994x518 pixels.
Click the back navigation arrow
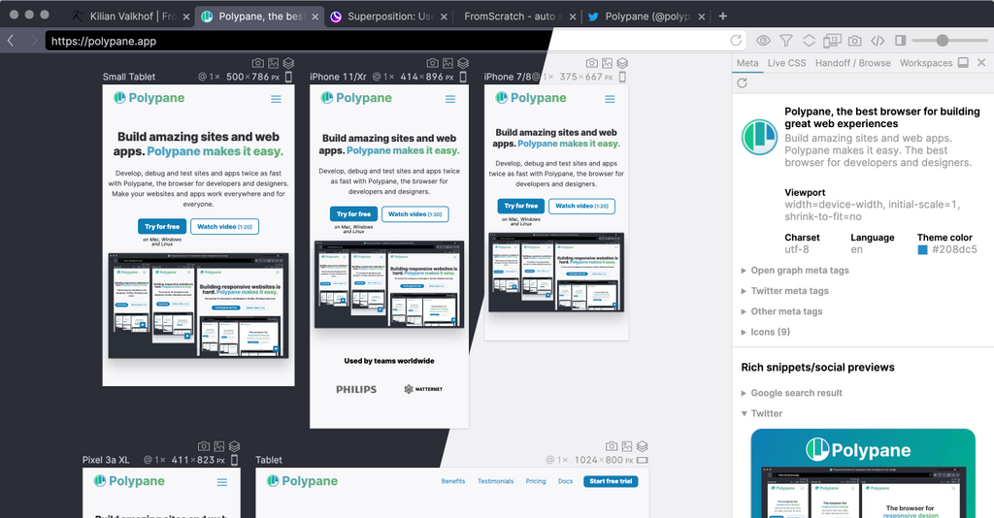point(11,41)
